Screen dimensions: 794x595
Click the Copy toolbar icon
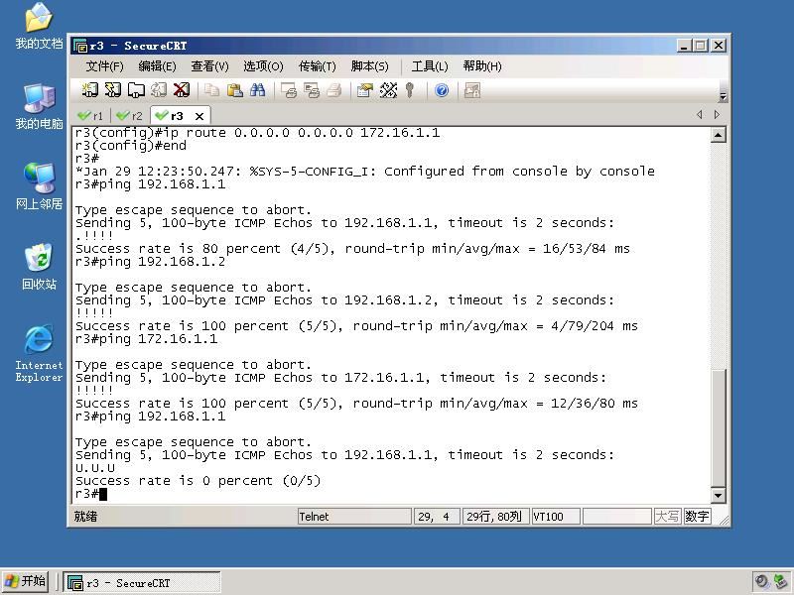211,90
